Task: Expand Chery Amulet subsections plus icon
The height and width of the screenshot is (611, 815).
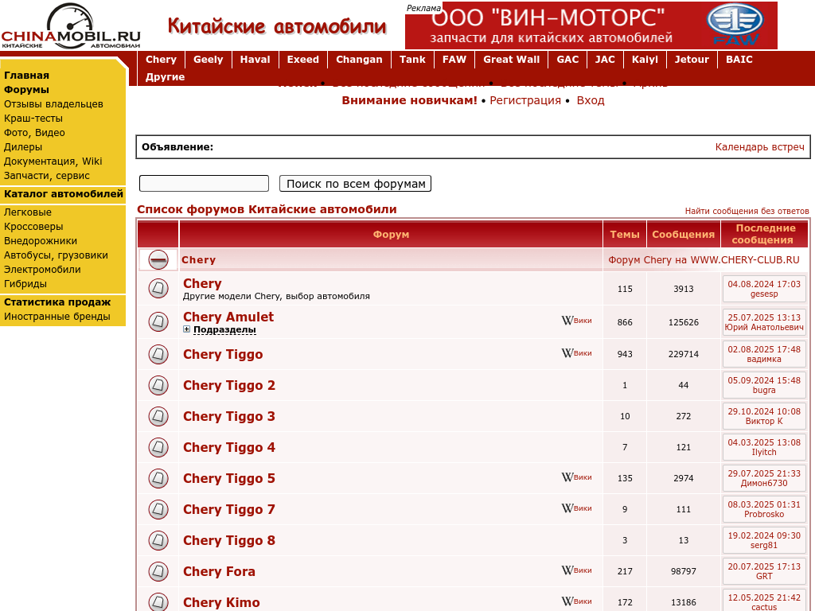Action: [x=187, y=329]
